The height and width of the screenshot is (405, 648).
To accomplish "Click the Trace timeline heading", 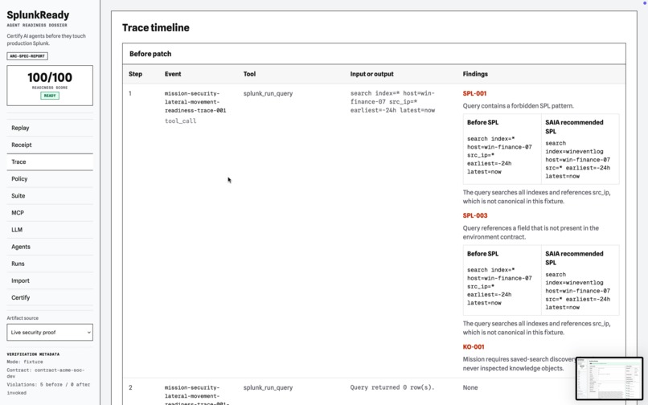I will point(156,27).
